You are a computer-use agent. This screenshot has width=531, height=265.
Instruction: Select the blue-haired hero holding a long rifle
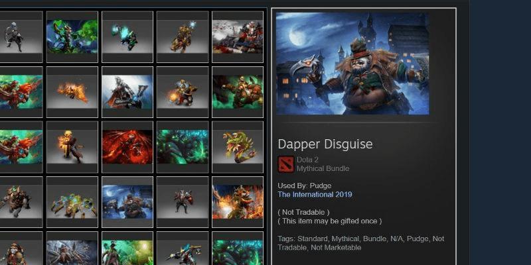(x=183, y=248)
